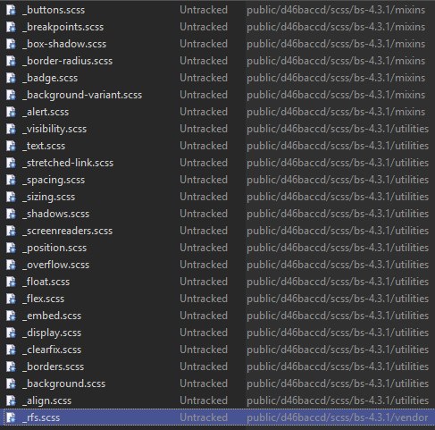The height and width of the screenshot is (430, 435).
Task: Click the Untracked status of _buttons.scss
Action: click(x=204, y=10)
